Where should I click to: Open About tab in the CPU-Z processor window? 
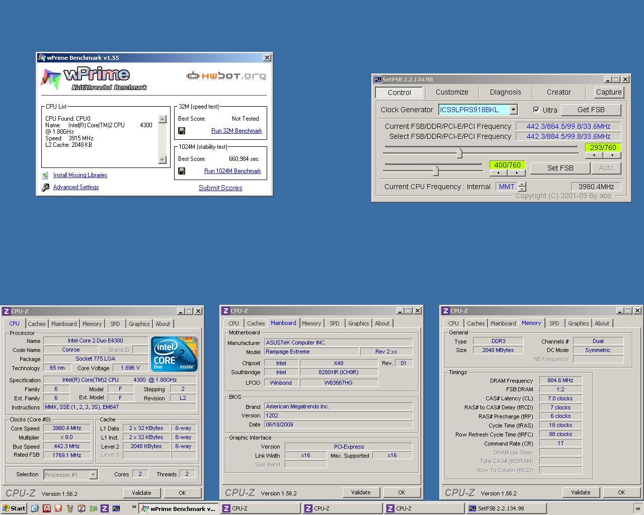pos(163,324)
